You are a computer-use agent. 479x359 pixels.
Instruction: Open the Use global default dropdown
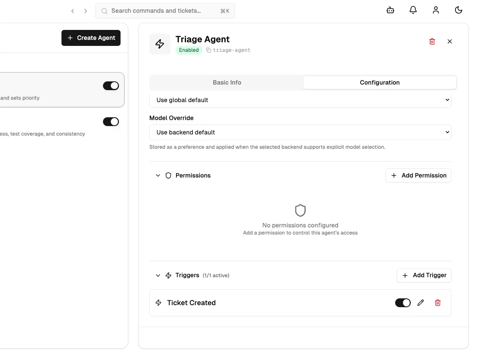[300, 100]
